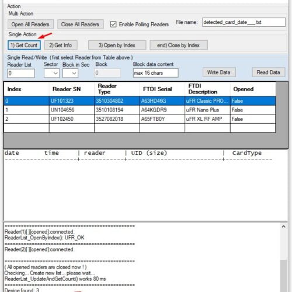The width and height of the screenshot is (292, 292).
Task: Click the Open All Readers button
Action: 30,25
